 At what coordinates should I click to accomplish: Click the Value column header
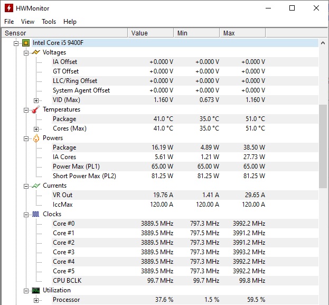[x=151, y=33]
